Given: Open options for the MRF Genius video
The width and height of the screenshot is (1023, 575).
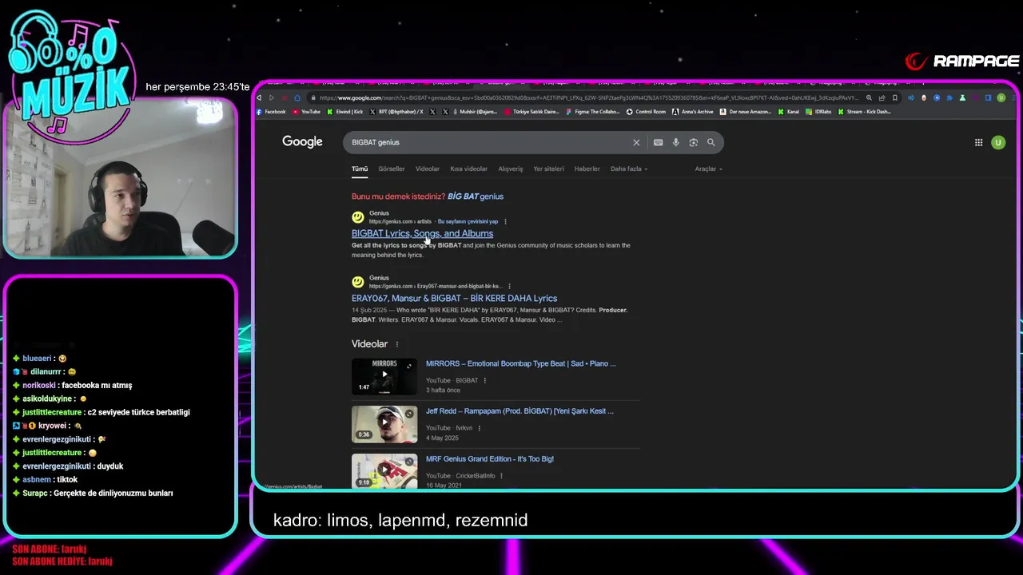Looking at the screenshot, I should (501, 476).
